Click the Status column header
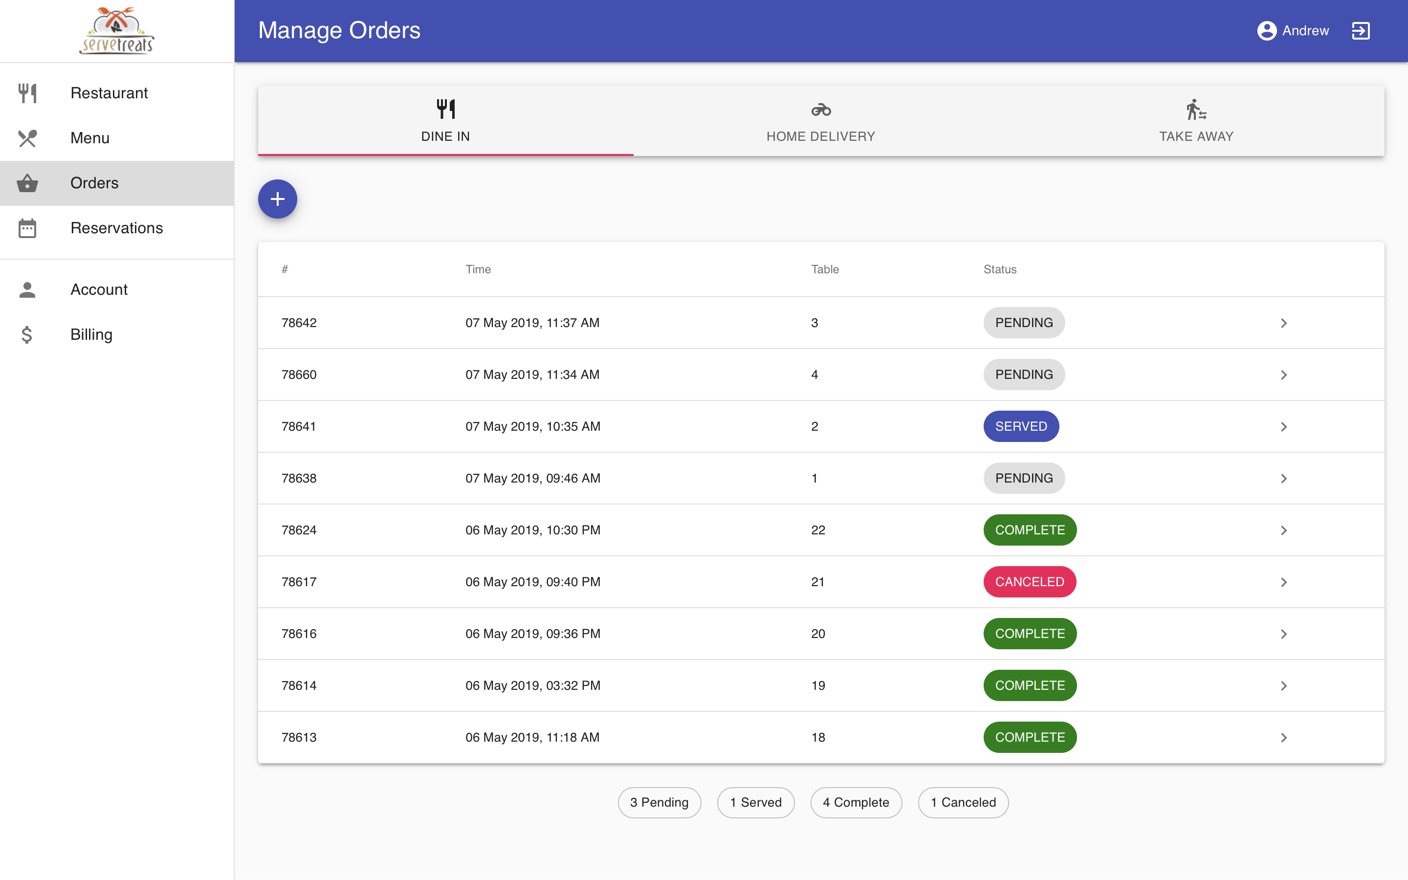 pyautogui.click(x=1000, y=269)
